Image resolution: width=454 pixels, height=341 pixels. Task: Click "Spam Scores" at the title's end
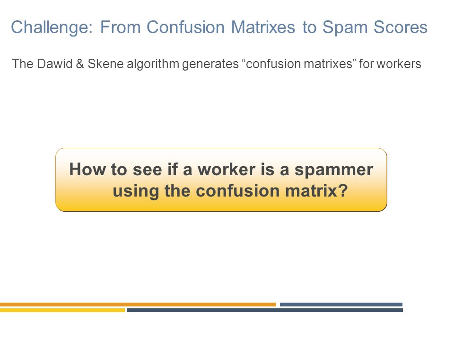click(x=375, y=27)
